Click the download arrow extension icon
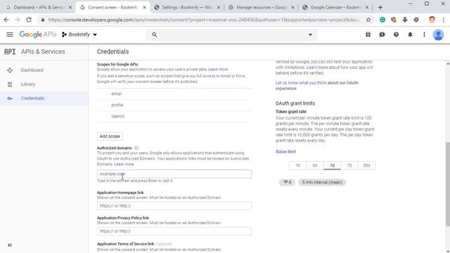Viewport: 450px width, 253px height. pyautogui.click(x=405, y=20)
